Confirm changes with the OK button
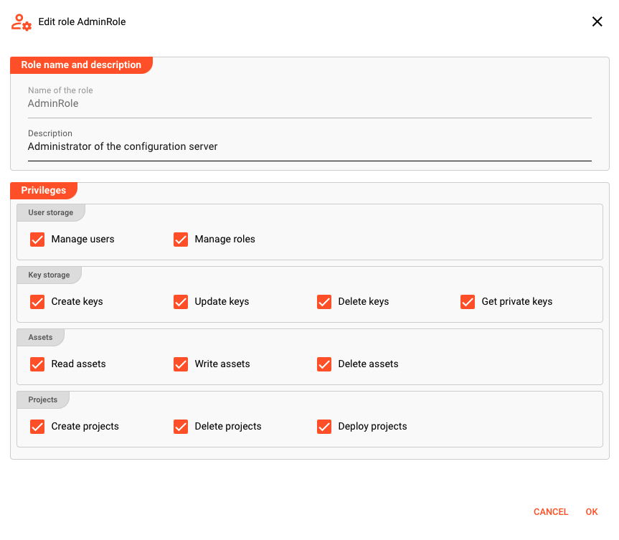Image resolution: width=619 pixels, height=540 pixels. click(x=592, y=512)
